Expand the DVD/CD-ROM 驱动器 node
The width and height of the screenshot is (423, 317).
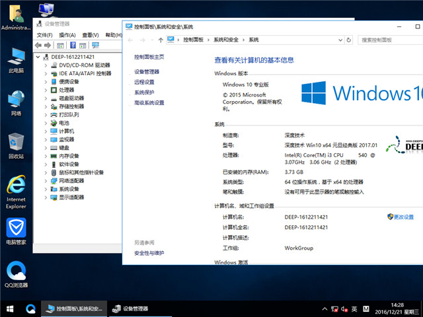(x=46, y=65)
